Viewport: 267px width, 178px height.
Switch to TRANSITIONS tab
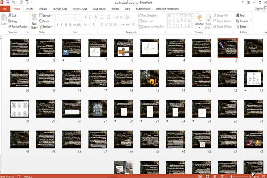point(60,9)
